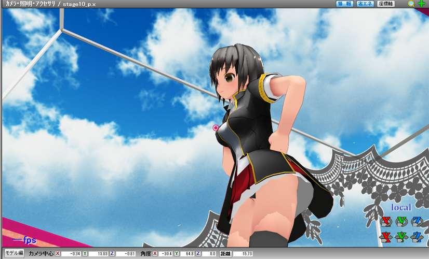Click the camera center X label icon
This screenshot has width=429, height=259.
click(58, 253)
